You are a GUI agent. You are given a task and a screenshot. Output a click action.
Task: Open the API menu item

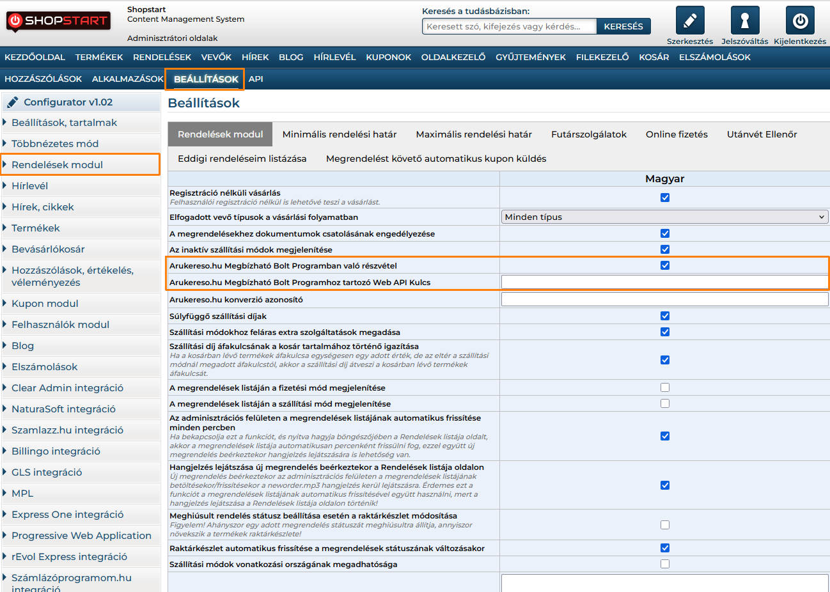tap(256, 79)
